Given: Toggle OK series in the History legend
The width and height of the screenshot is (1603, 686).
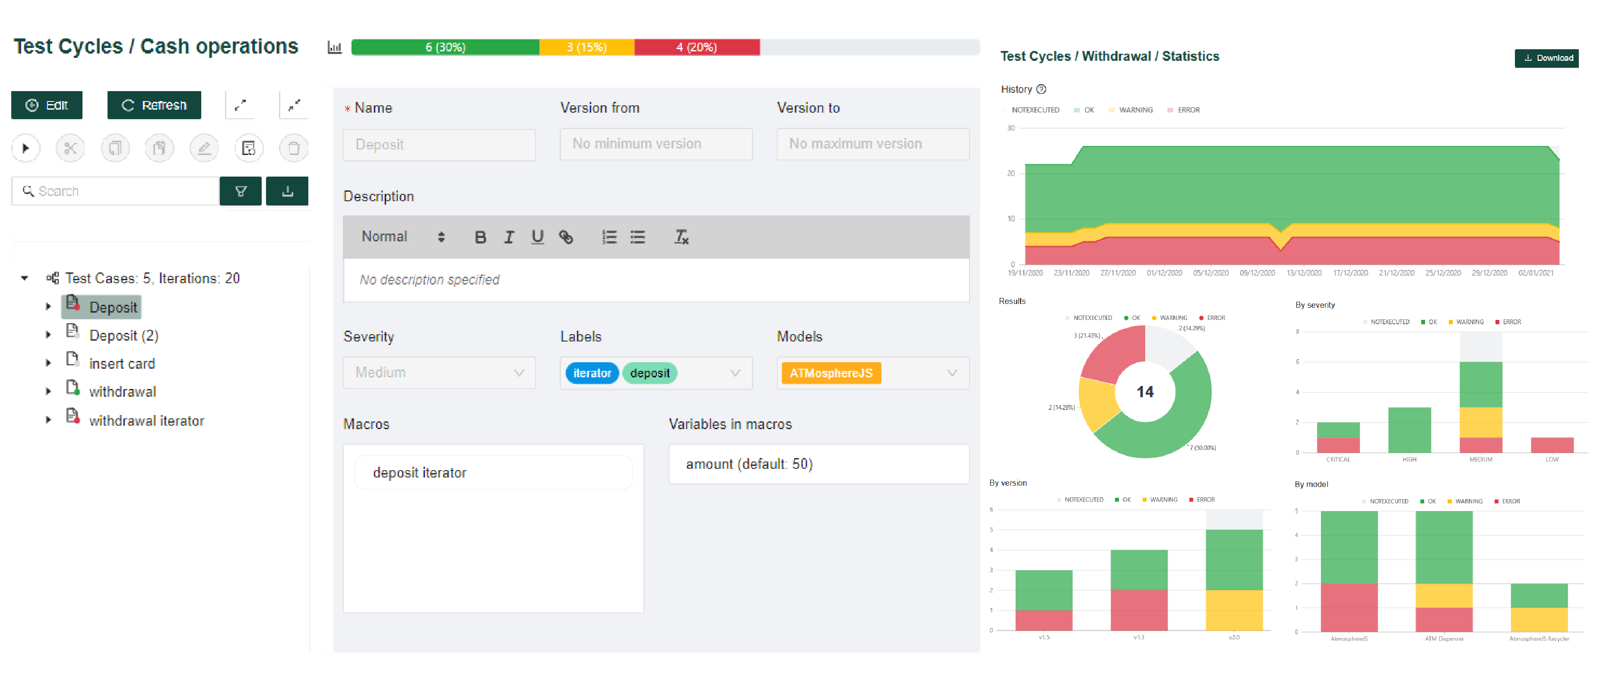Looking at the screenshot, I should (x=1084, y=110).
